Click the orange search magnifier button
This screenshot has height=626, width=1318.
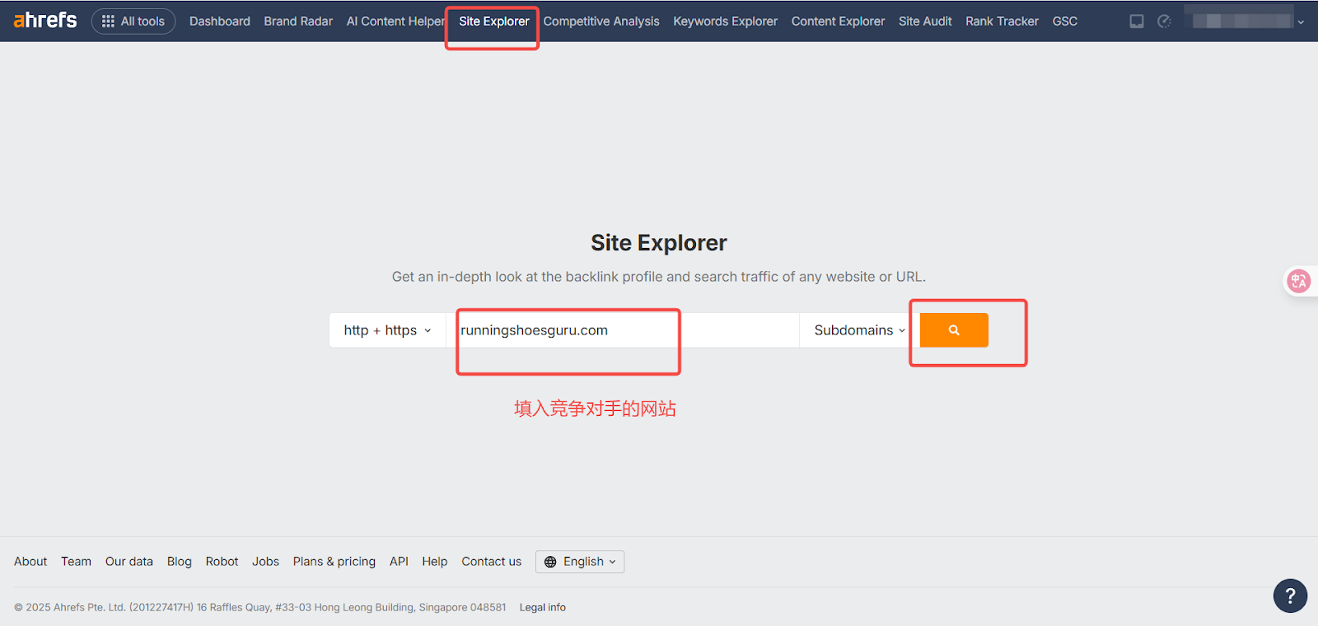[x=953, y=330]
